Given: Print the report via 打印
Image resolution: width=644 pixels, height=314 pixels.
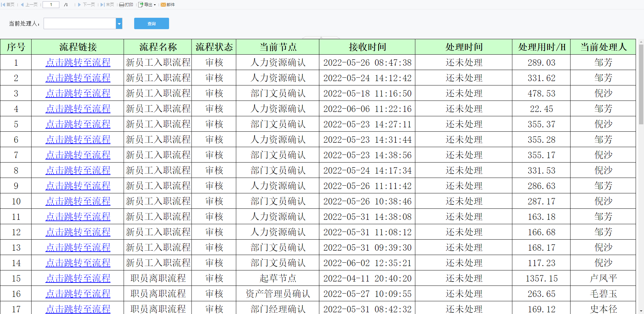Looking at the screenshot, I should (x=126, y=5).
